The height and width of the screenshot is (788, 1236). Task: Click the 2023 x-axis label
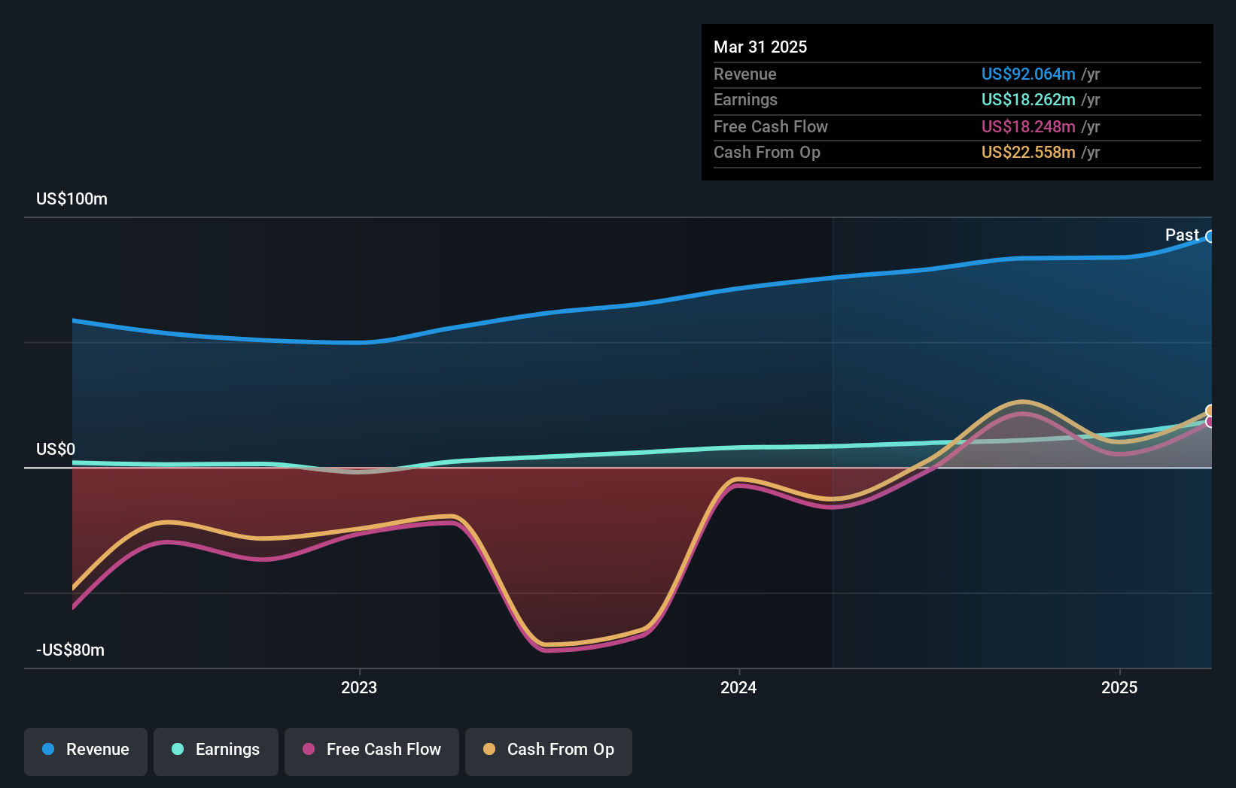[x=359, y=687]
